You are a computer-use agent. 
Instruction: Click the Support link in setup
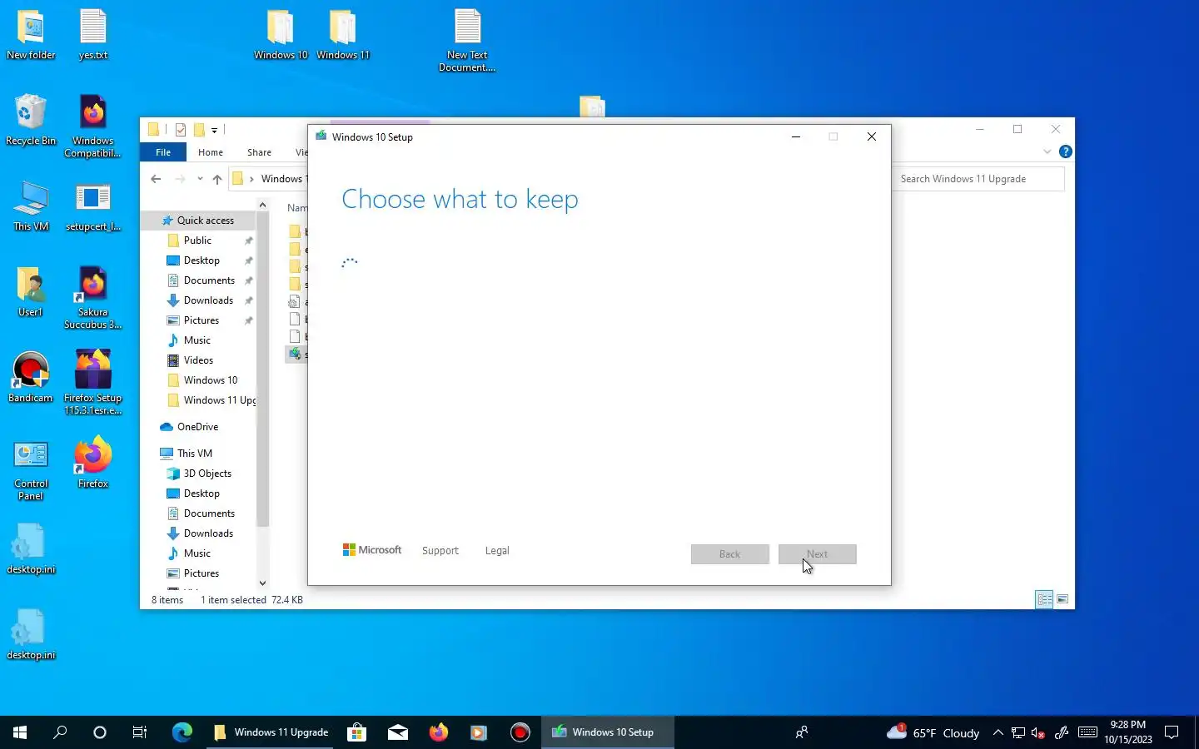coord(440,551)
